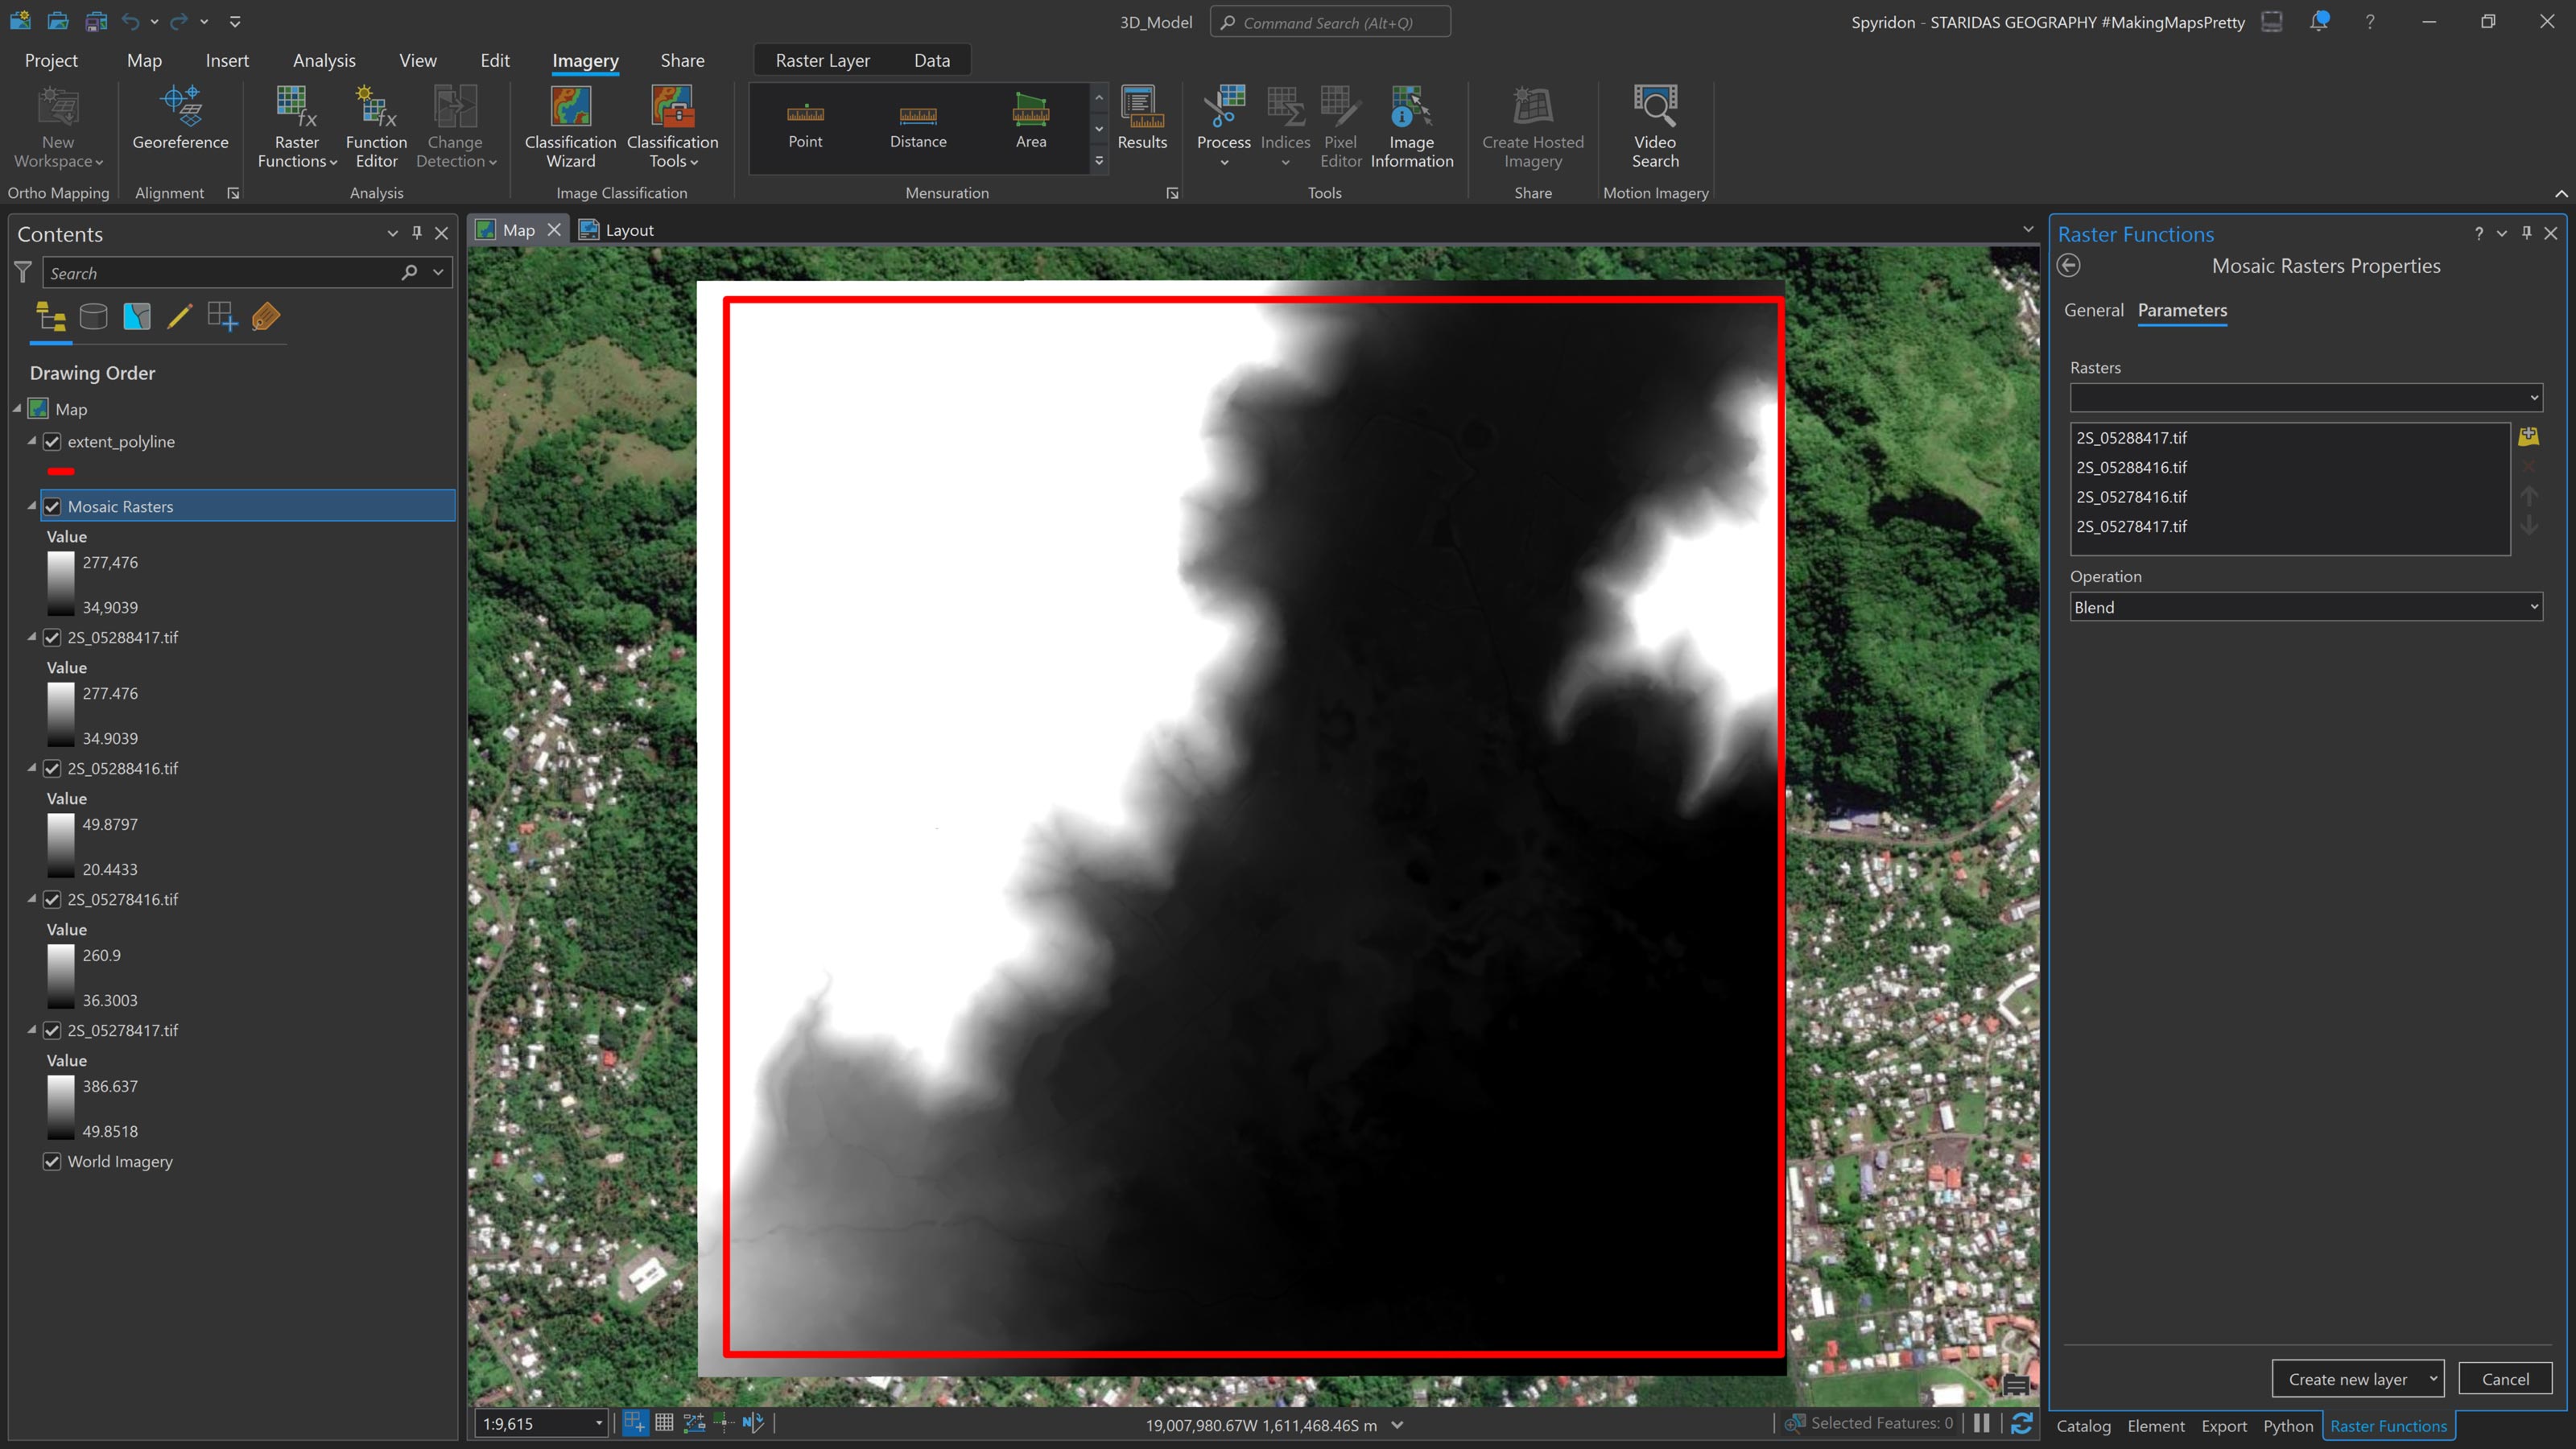Image resolution: width=2576 pixels, height=1449 pixels.
Task: Switch to the Layout view tab
Action: point(616,230)
